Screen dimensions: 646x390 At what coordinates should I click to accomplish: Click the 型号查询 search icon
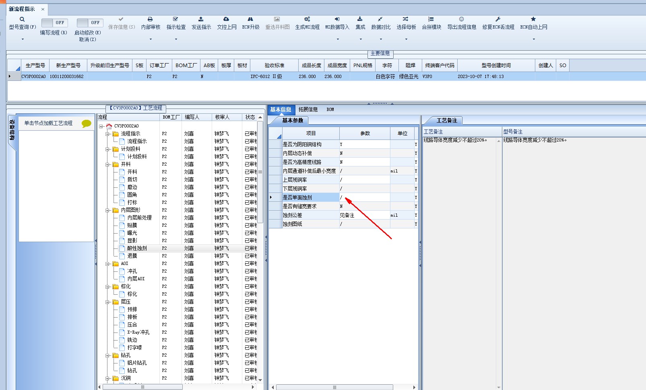22,19
